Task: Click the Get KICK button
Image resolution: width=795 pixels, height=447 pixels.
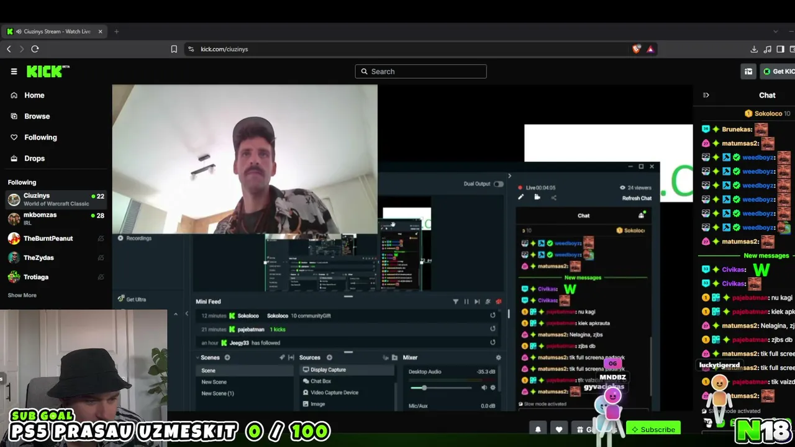Action: pyautogui.click(x=779, y=71)
